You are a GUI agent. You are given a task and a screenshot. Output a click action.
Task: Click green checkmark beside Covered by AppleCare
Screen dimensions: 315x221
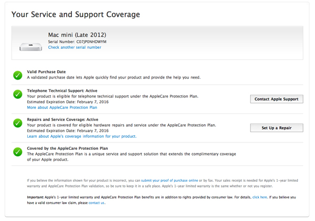(18, 152)
